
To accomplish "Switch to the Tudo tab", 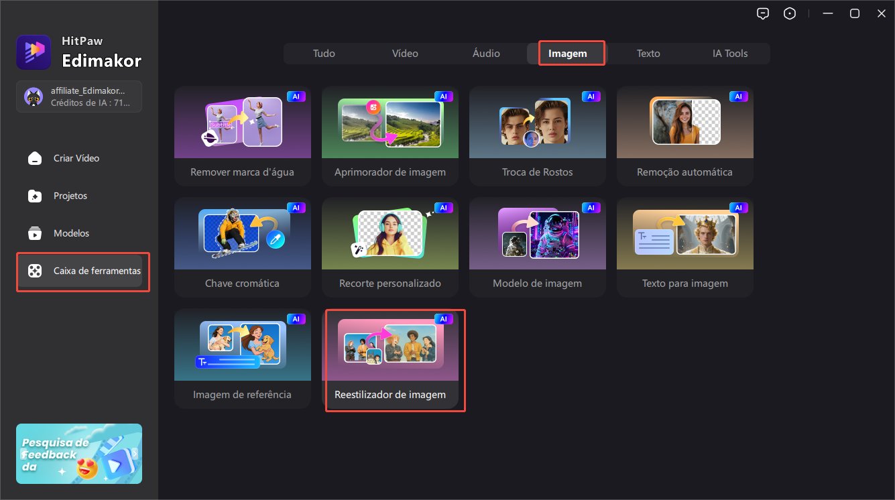I will pyautogui.click(x=324, y=54).
